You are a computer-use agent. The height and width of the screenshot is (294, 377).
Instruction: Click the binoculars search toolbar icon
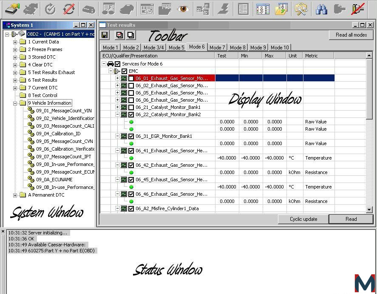[x=321, y=10]
